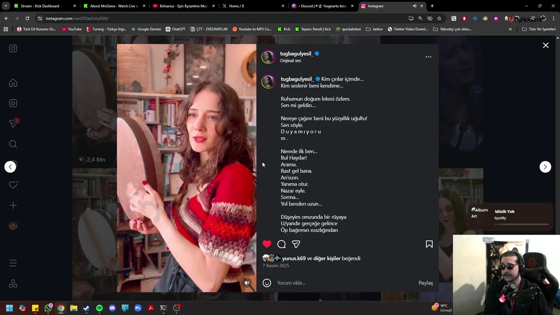560x315 pixels.
Task: Save the reel with bookmark icon
Action: [x=429, y=244]
